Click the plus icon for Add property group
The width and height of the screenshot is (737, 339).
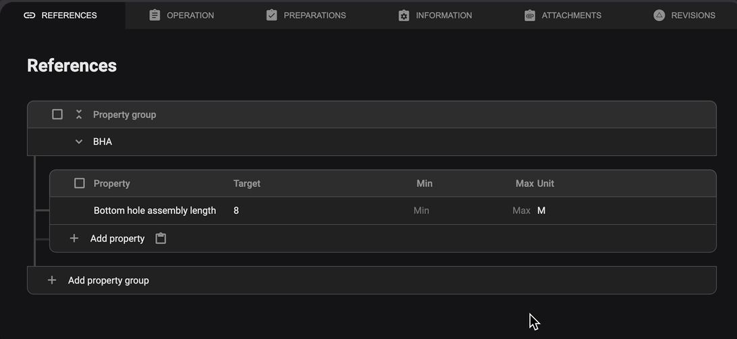[52, 280]
